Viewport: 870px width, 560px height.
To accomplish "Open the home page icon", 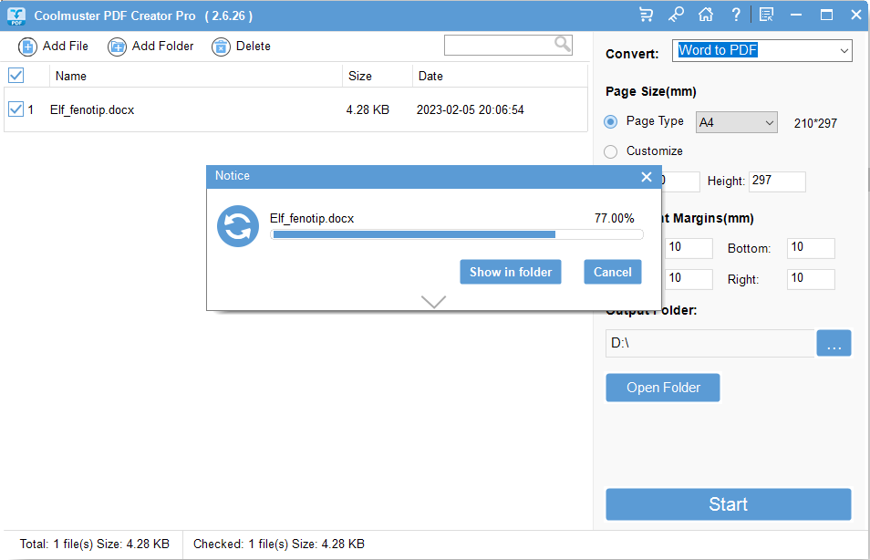I will pos(706,15).
